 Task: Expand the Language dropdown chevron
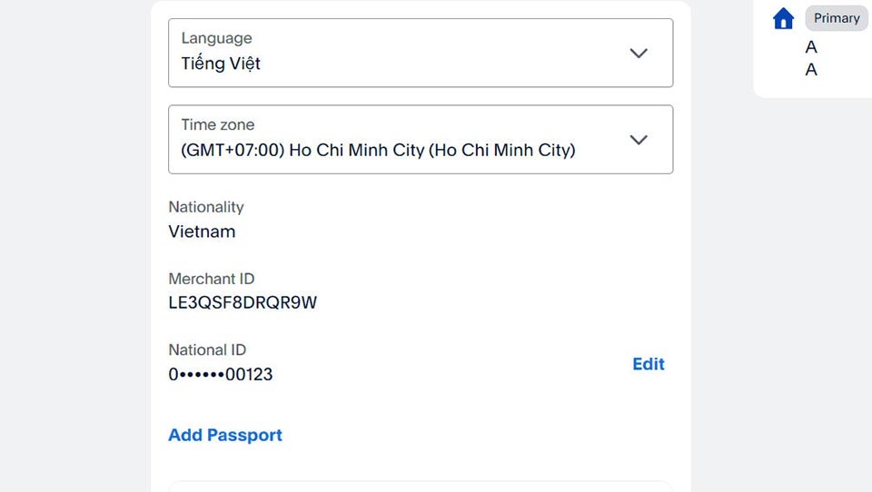tap(639, 54)
